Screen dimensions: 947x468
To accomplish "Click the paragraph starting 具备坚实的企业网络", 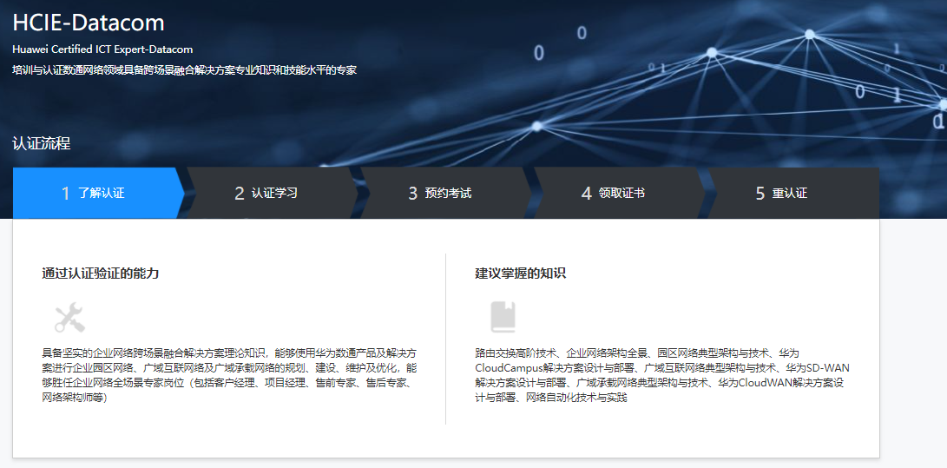I will point(229,376).
